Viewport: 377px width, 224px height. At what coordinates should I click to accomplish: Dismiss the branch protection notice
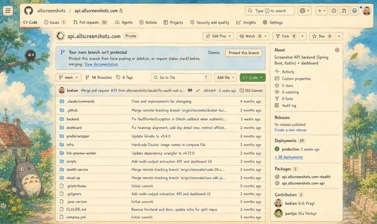[x=214, y=53]
